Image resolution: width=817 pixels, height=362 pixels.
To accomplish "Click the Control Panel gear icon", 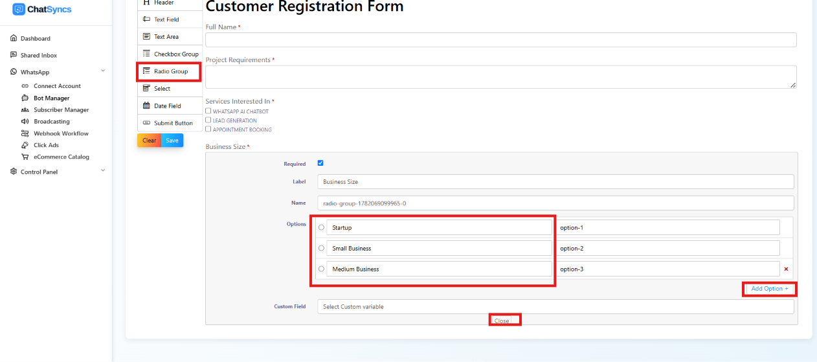I will pyautogui.click(x=14, y=172).
